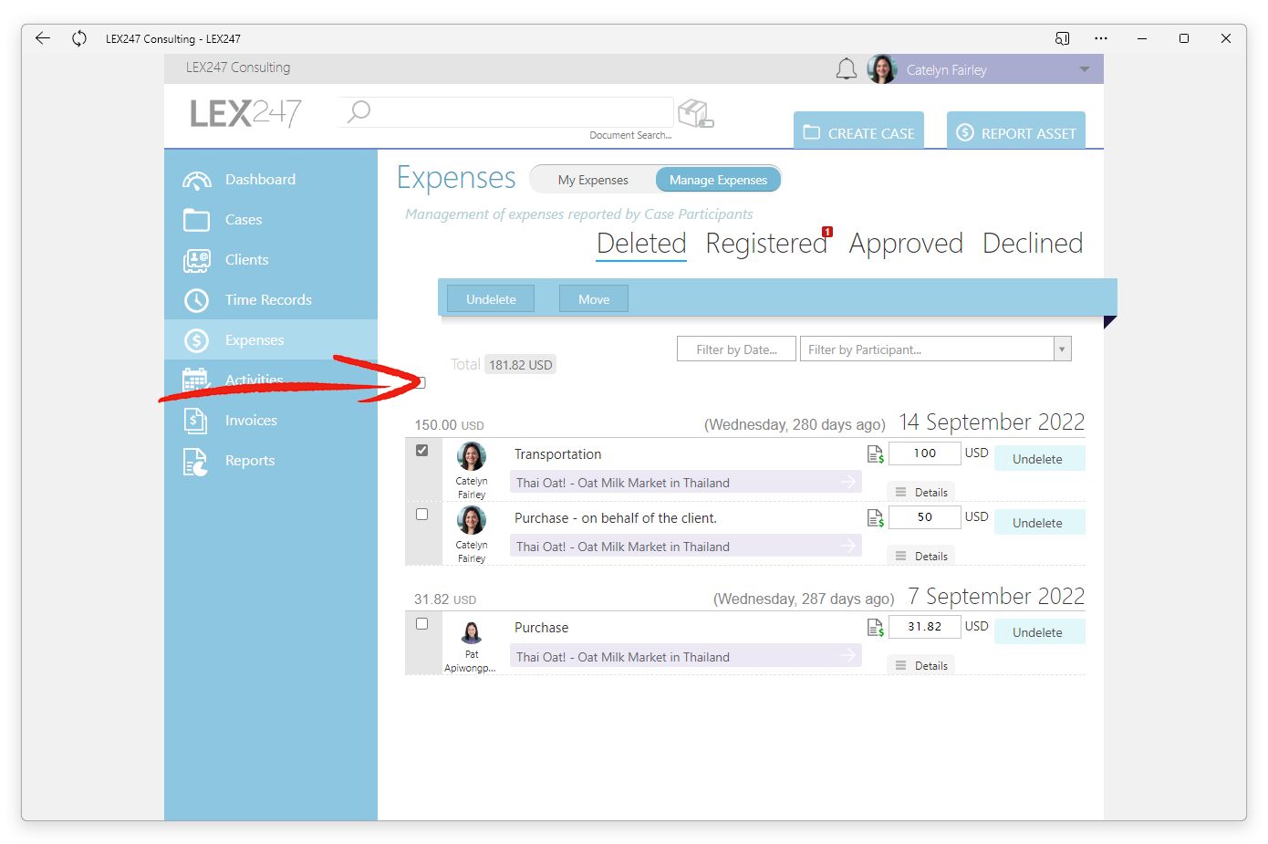Expand Details for 31.82 Purchase expense
Viewport: 1268px width, 844px height.
pos(921,665)
